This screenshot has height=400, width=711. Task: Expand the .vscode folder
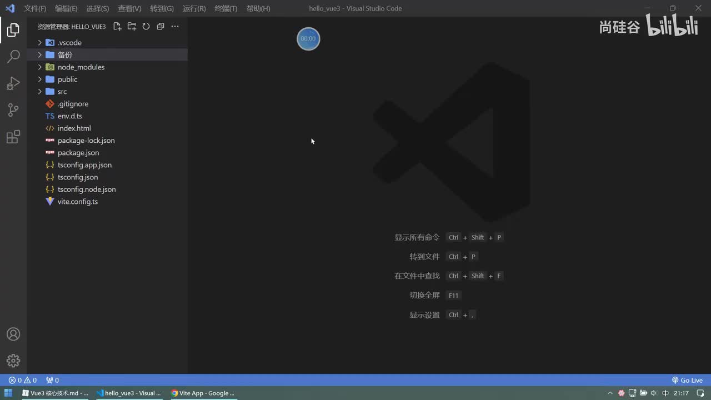coord(39,43)
